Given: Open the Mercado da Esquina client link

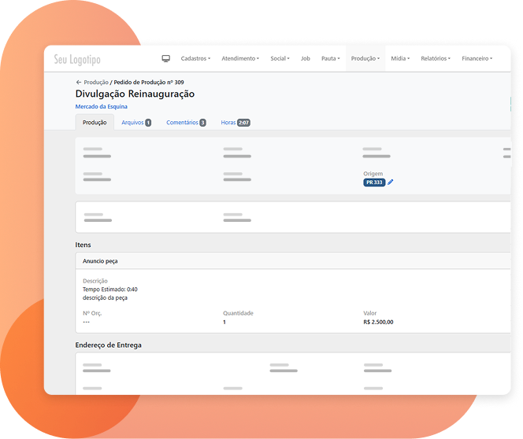Looking at the screenshot, I should tap(101, 106).
